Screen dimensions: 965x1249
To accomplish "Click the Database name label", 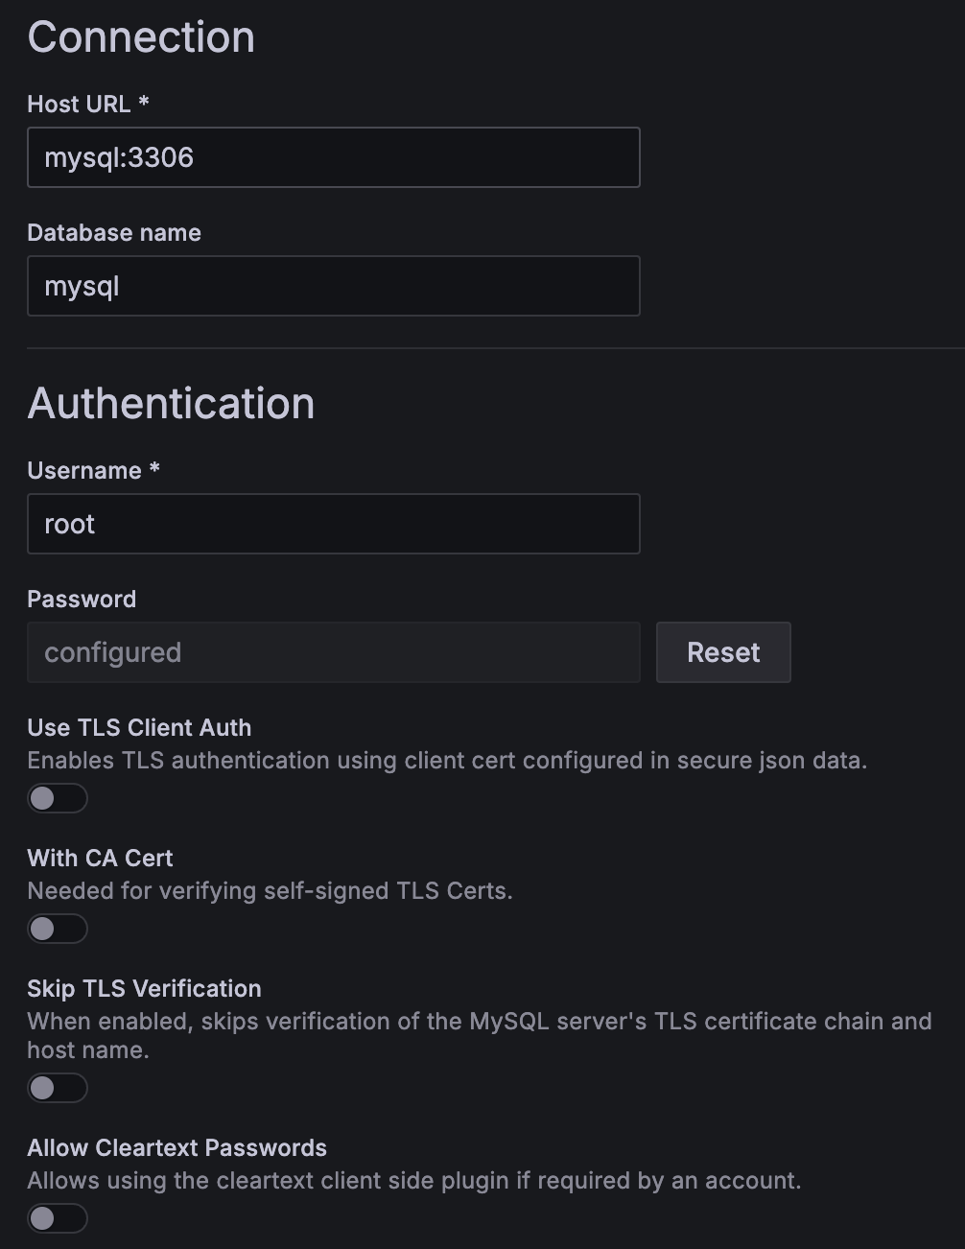I will coord(114,232).
